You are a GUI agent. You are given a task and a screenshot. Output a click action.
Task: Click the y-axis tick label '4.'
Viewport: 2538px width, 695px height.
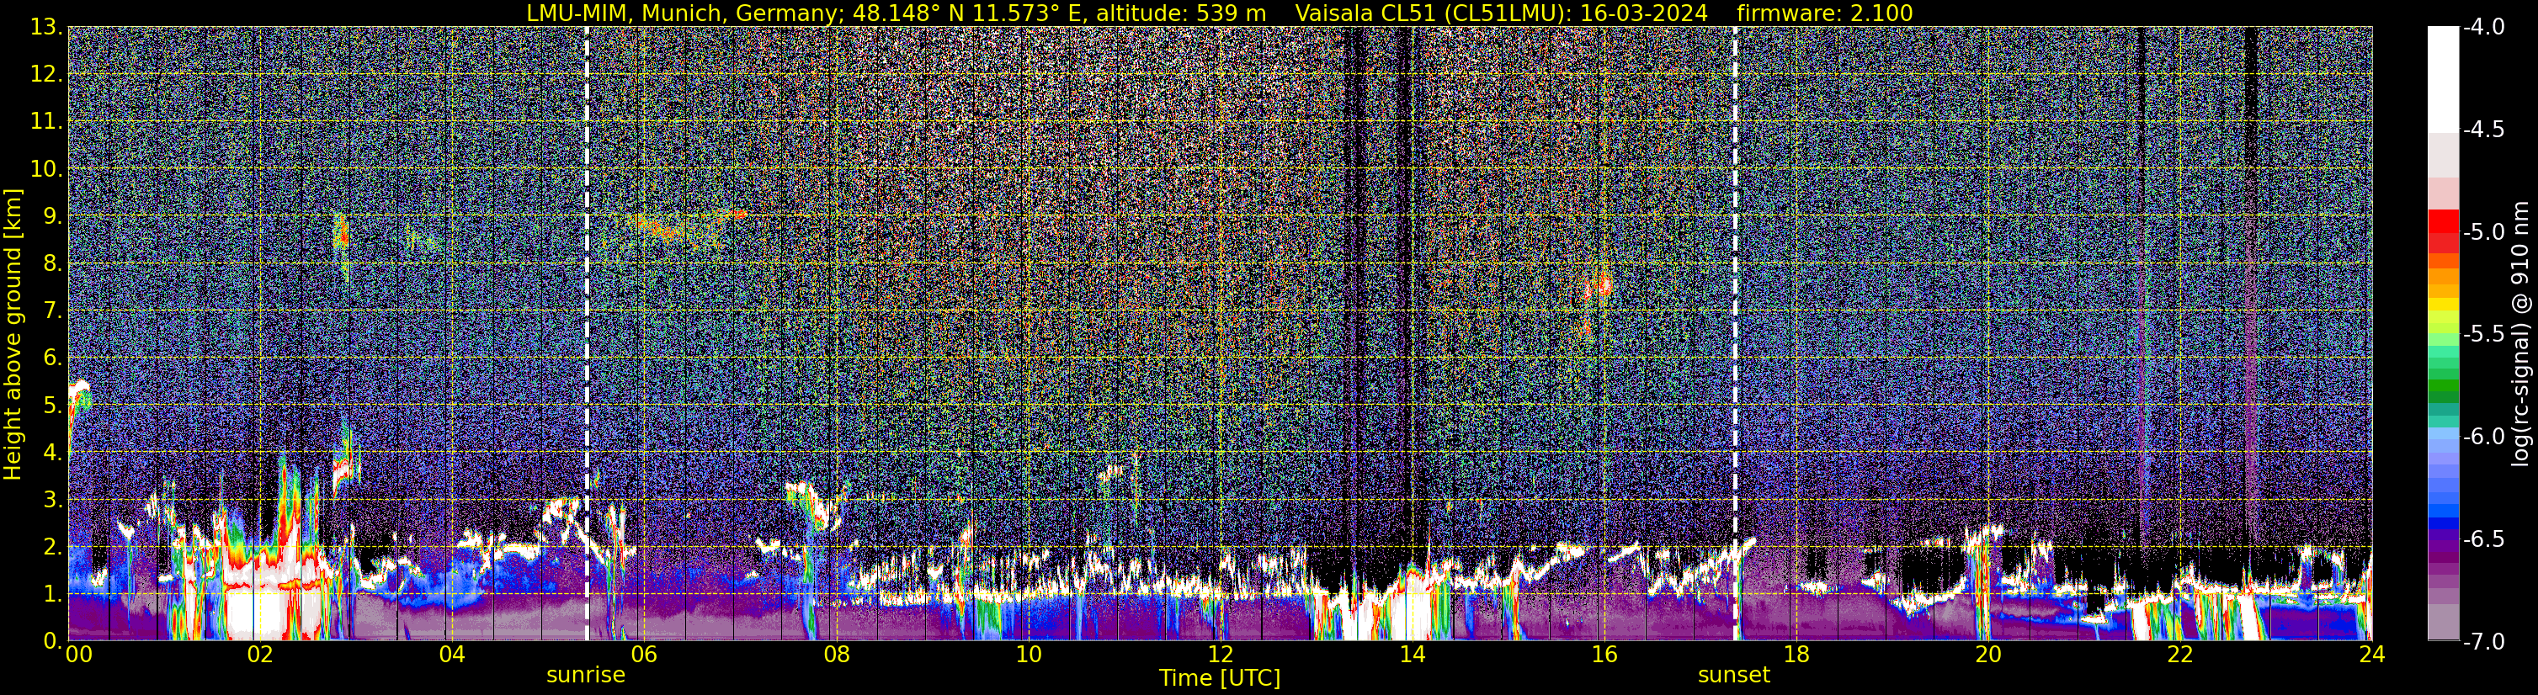coord(52,453)
